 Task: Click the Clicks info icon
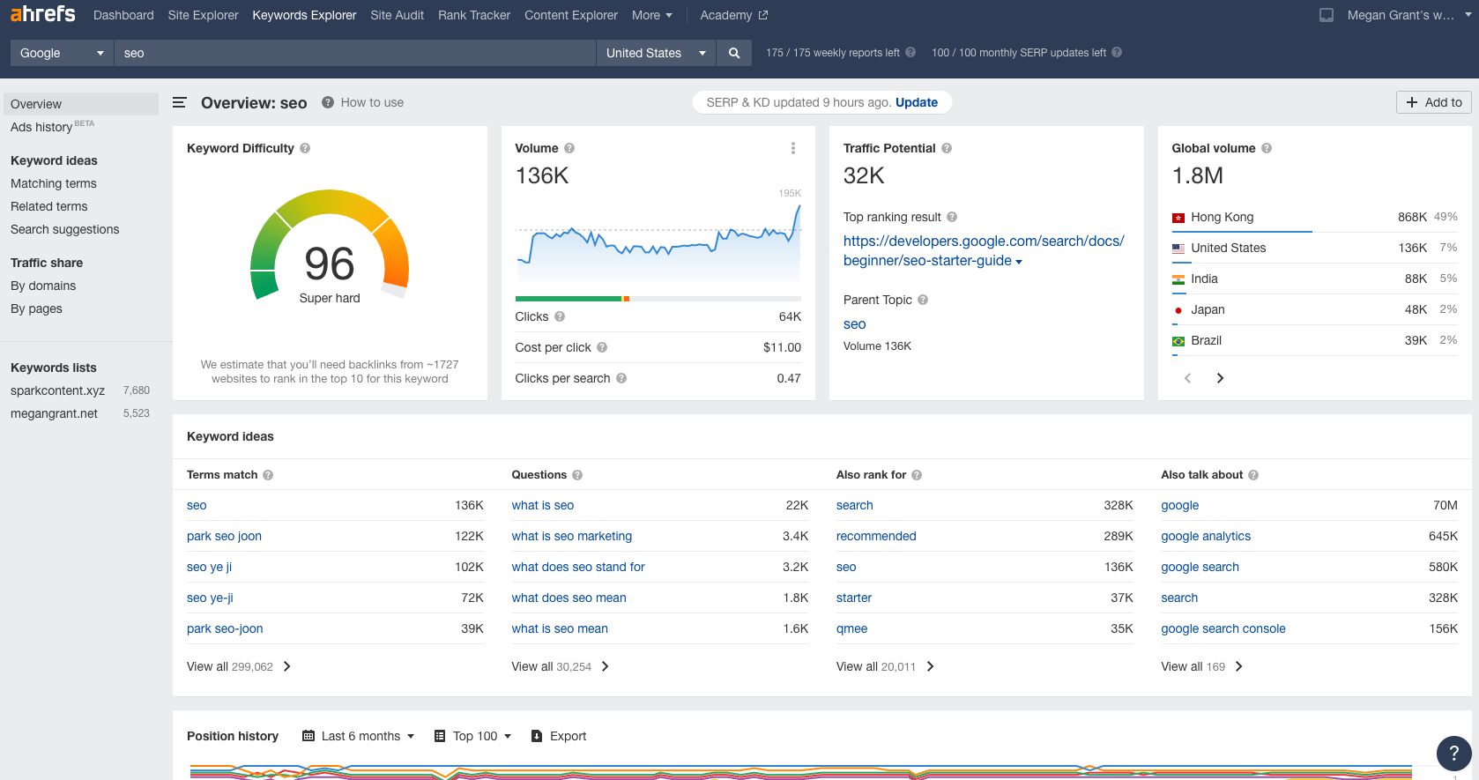tap(560, 316)
